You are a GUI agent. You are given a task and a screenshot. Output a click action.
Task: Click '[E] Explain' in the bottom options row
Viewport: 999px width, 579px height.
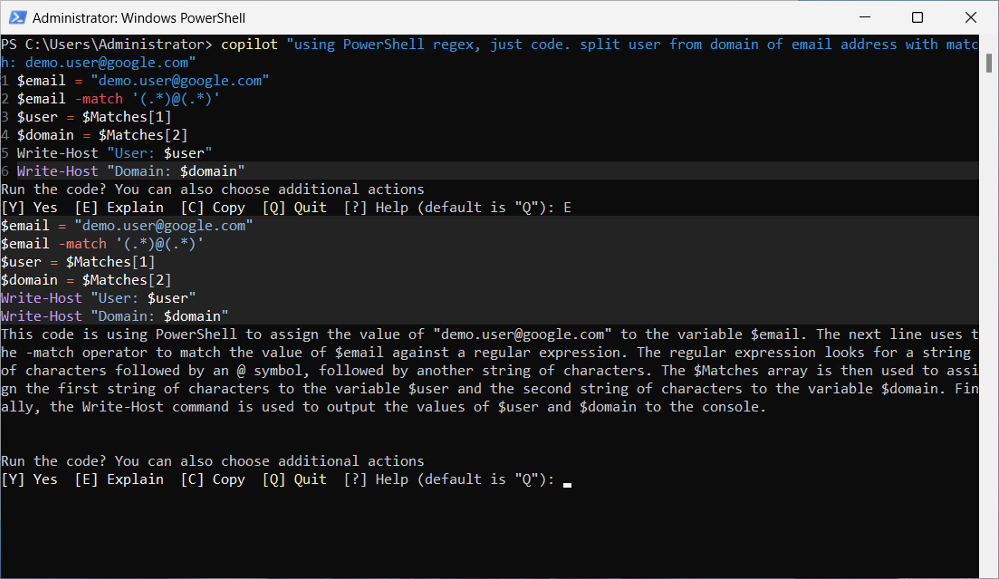click(119, 480)
